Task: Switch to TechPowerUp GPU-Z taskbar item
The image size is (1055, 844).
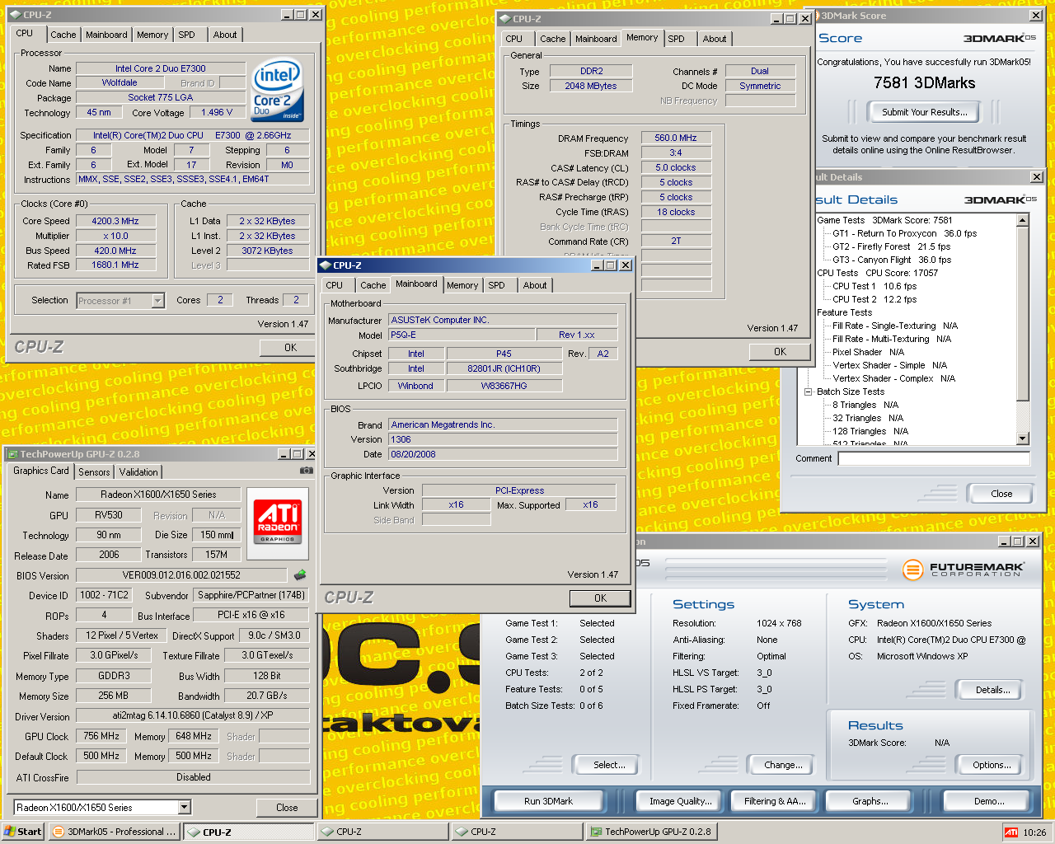Action: [x=651, y=832]
